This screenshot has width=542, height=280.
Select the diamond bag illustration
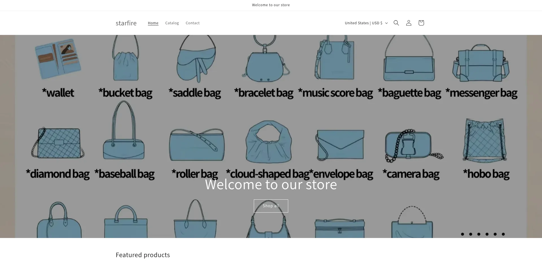58,143
